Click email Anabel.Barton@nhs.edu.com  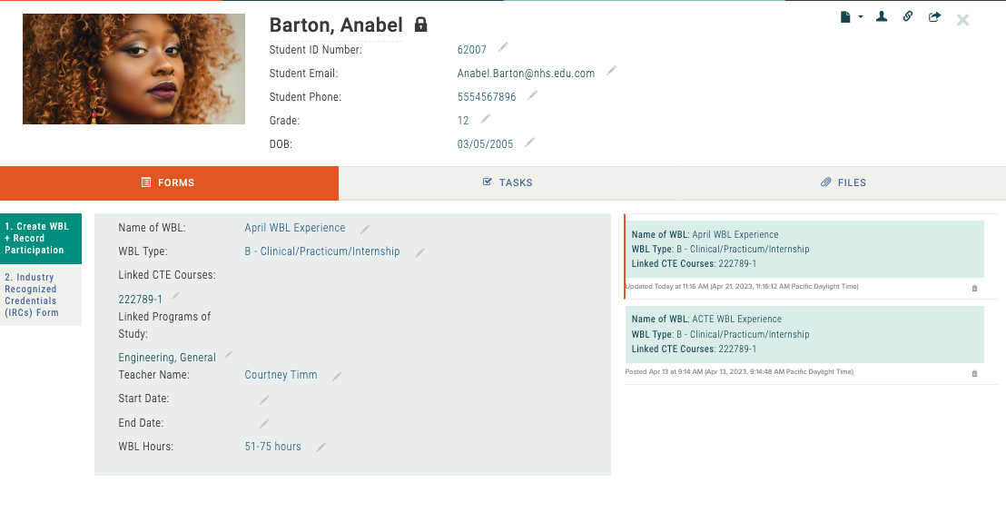pos(526,74)
